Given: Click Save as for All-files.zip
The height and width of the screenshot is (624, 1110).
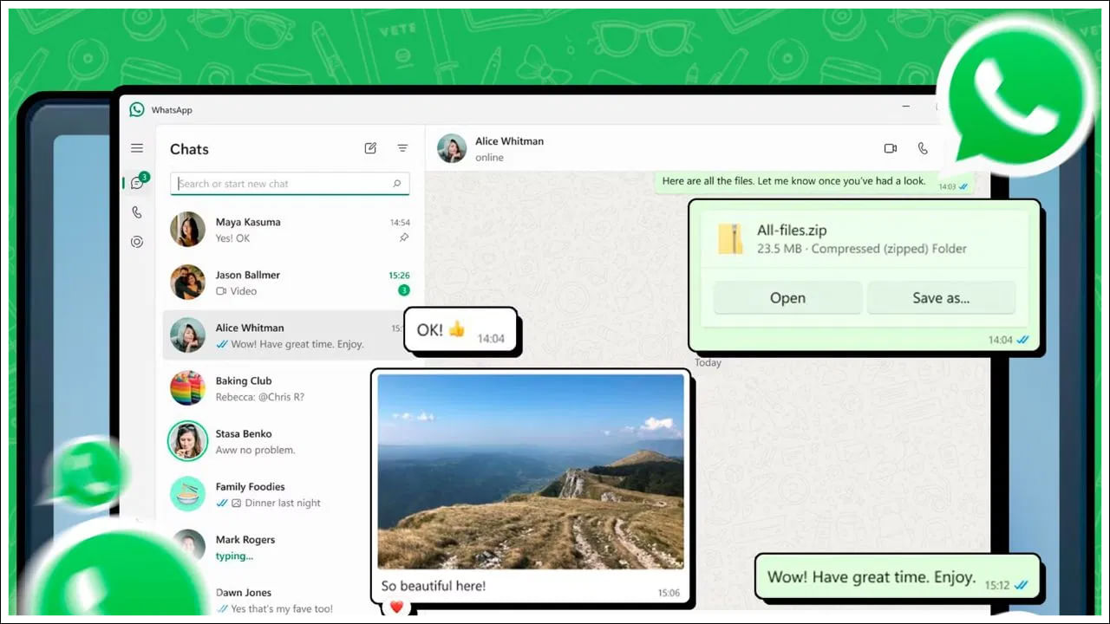Looking at the screenshot, I should (942, 297).
